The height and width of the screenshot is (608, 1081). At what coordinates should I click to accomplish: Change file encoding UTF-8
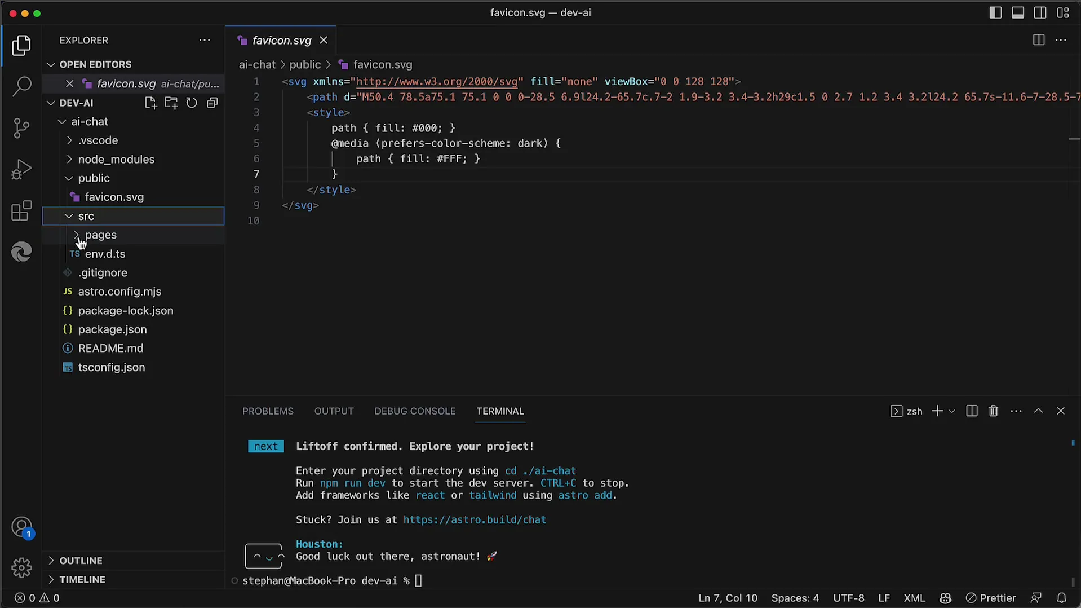pos(848,598)
